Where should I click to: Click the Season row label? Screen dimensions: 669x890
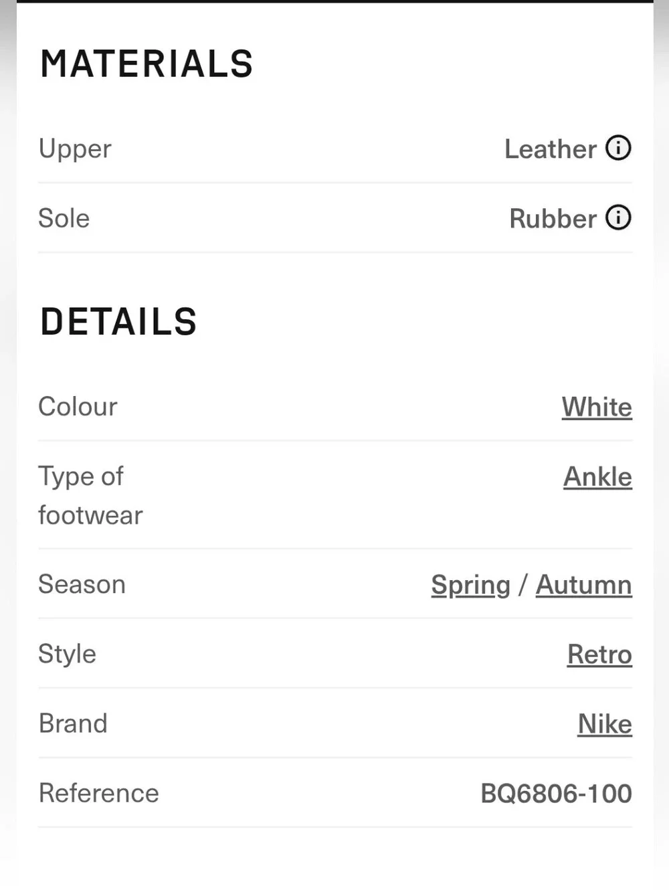[82, 584]
